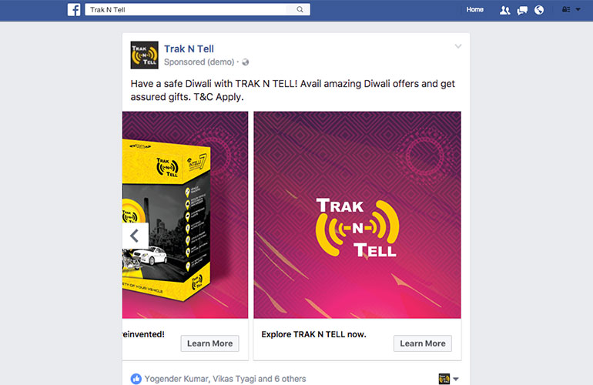Go to previous carousel card
Viewport: 593px width, 385px height.
point(135,236)
